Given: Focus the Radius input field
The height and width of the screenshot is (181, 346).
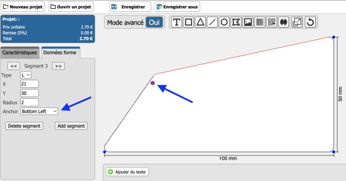Looking at the screenshot, I should (x=29, y=102).
